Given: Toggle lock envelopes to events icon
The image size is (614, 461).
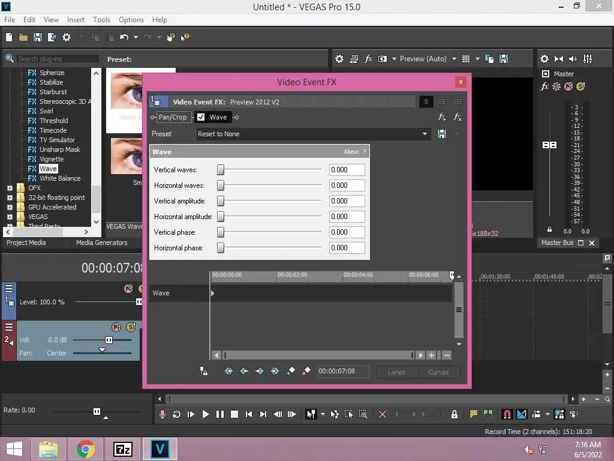Looking at the screenshot, I should pos(559,414).
